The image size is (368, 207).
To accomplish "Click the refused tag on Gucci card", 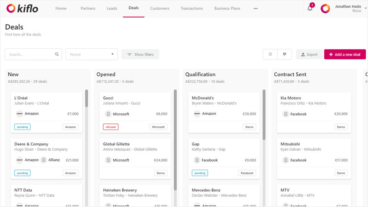I will (110, 127).
